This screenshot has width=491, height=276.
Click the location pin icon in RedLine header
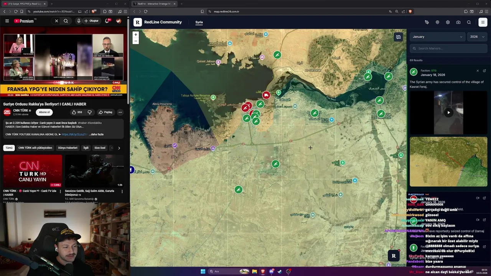coord(437,22)
